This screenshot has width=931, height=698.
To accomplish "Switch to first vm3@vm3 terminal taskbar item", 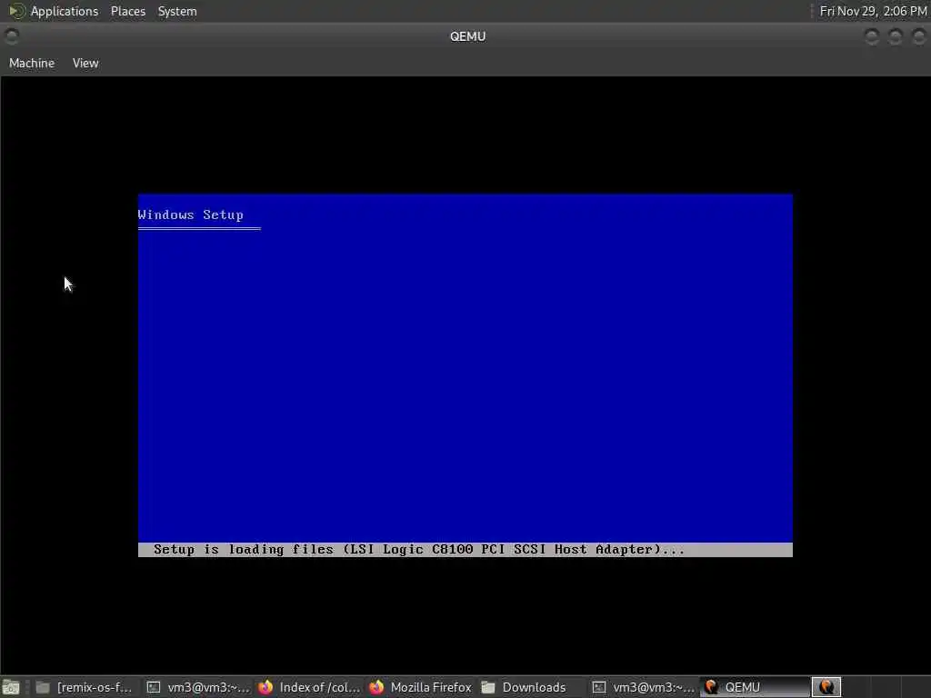I will pos(197,687).
